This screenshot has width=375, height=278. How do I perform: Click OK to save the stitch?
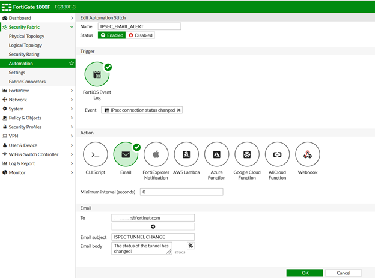tap(305, 273)
